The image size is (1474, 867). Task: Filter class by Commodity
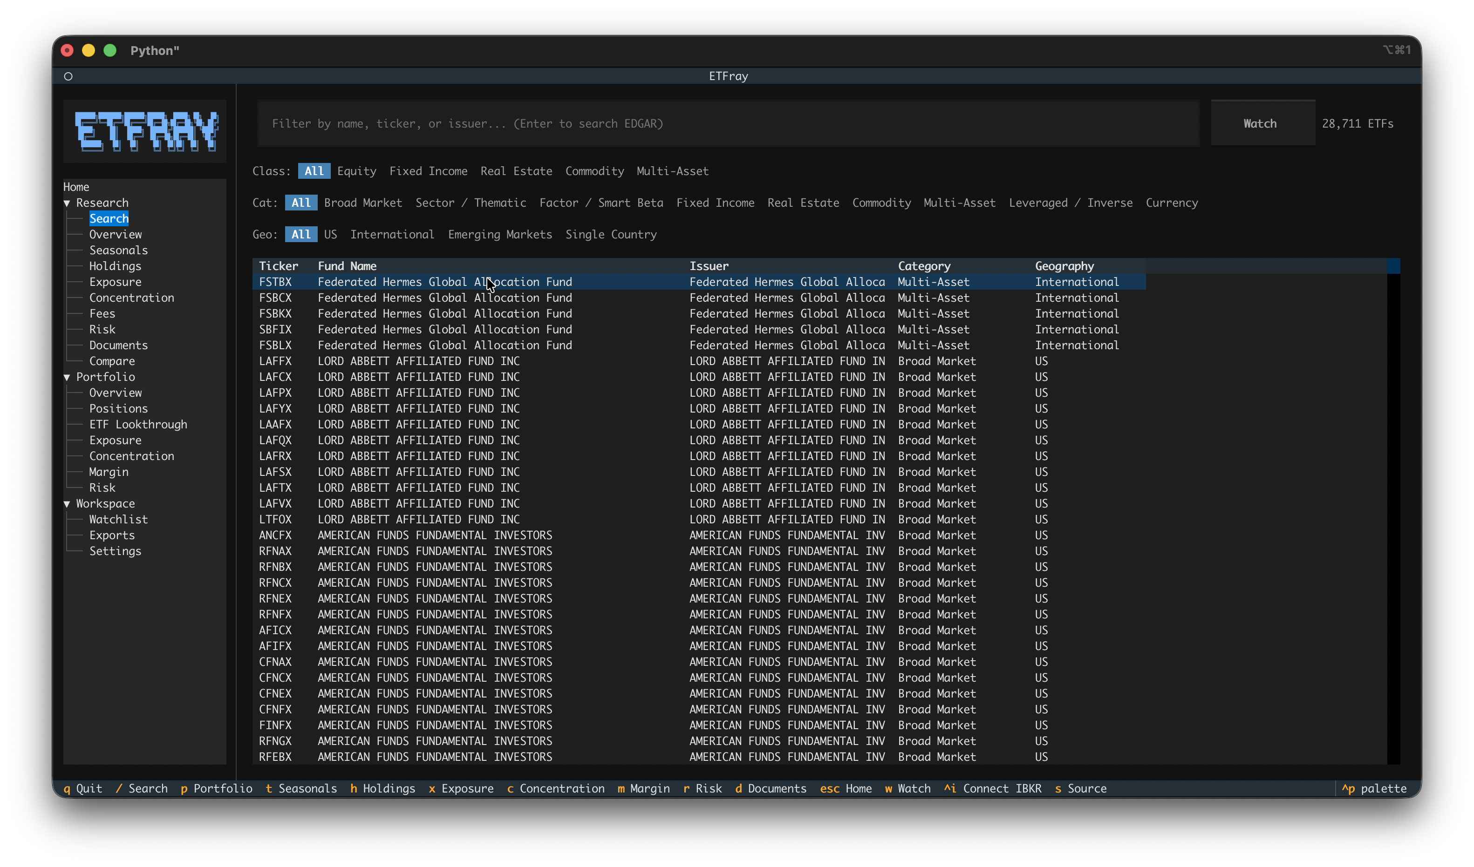(594, 171)
